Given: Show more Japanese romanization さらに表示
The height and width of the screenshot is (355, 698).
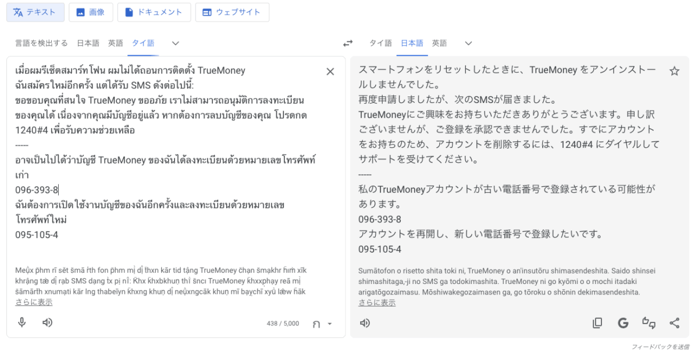Looking at the screenshot, I should [x=377, y=303].
